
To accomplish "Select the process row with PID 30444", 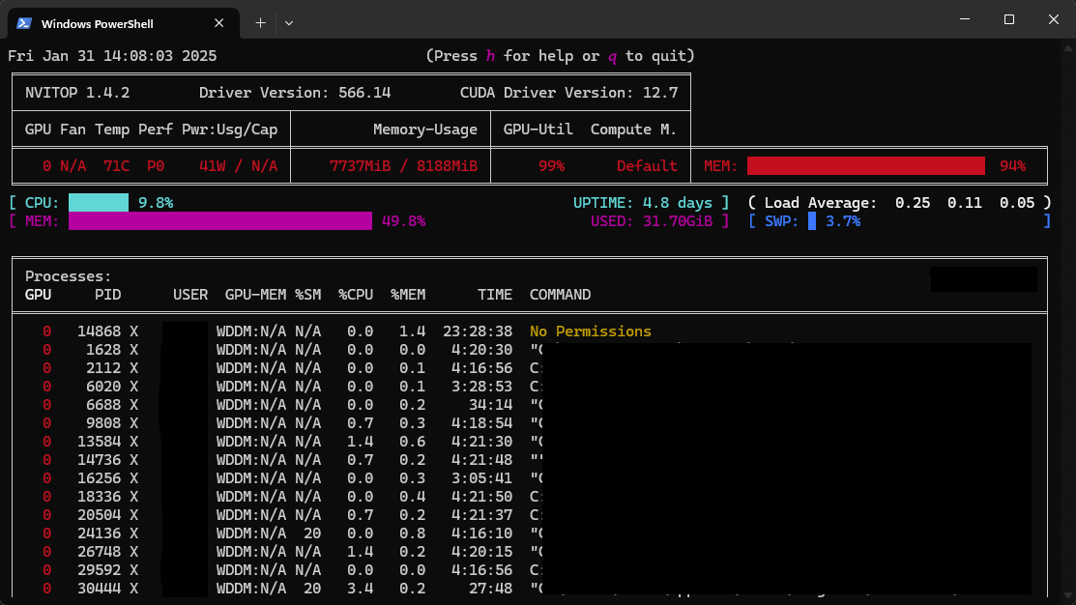I will pyautogui.click(x=100, y=589).
